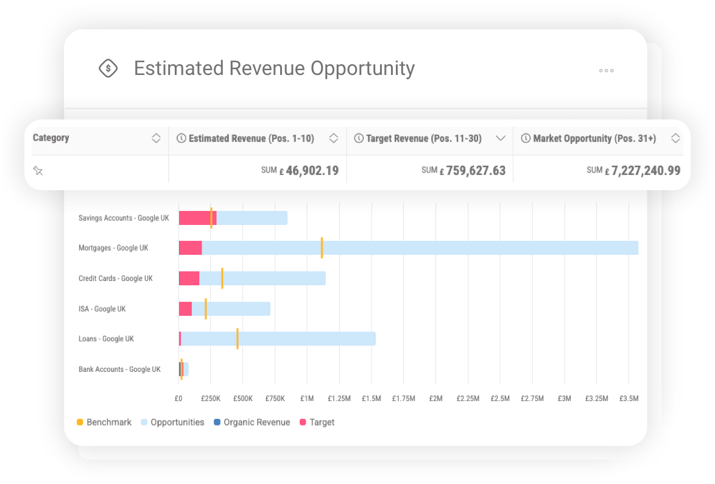
Task: Expand the Category column sort chevron
Action: [x=157, y=138]
